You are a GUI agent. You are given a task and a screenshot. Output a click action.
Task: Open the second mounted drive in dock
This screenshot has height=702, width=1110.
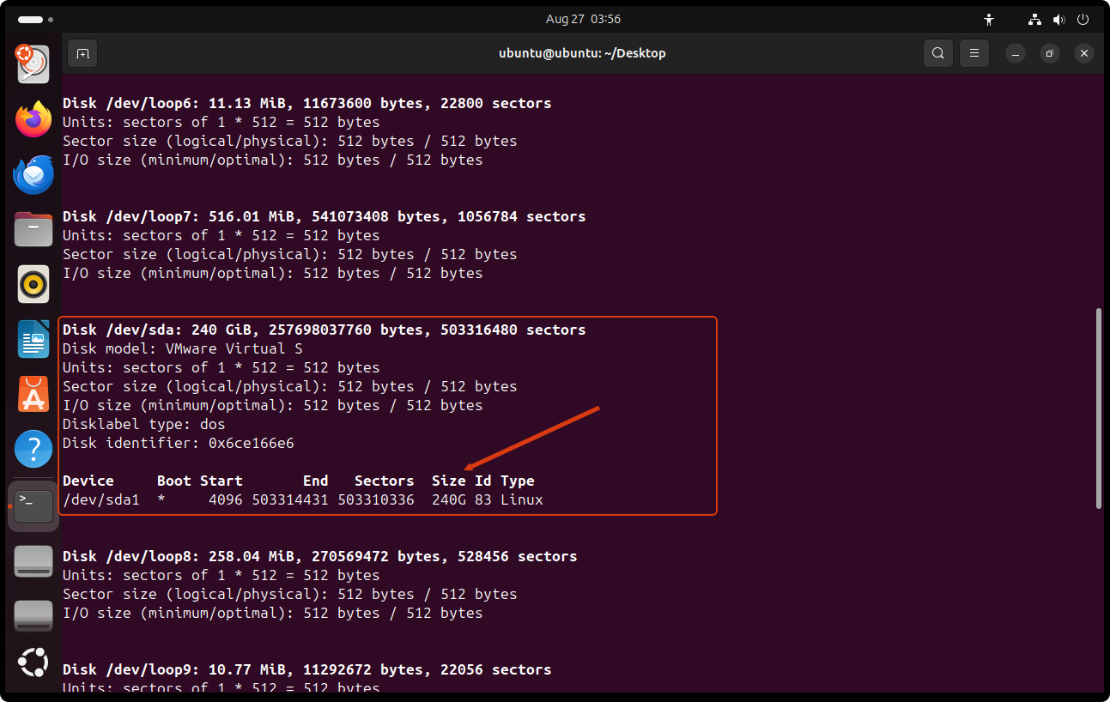(x=33, y=616)
